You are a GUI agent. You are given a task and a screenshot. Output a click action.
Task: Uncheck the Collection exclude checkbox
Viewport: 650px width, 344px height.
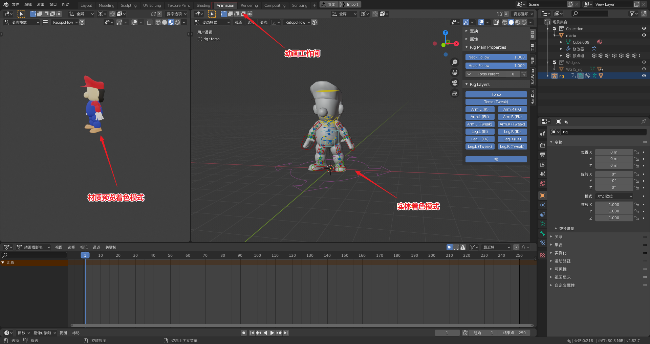(555, 29)
